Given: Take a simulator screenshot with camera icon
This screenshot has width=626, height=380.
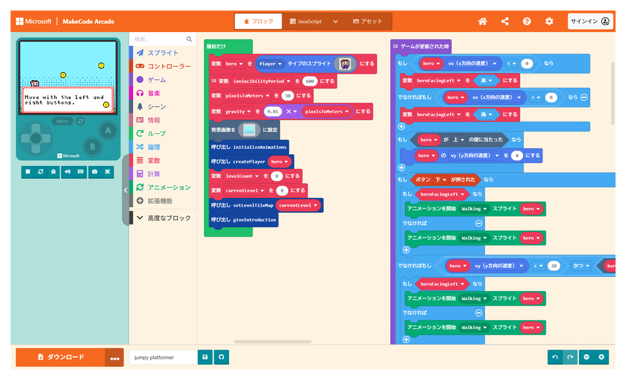Looking at the screenshot, I should (94, 171).
